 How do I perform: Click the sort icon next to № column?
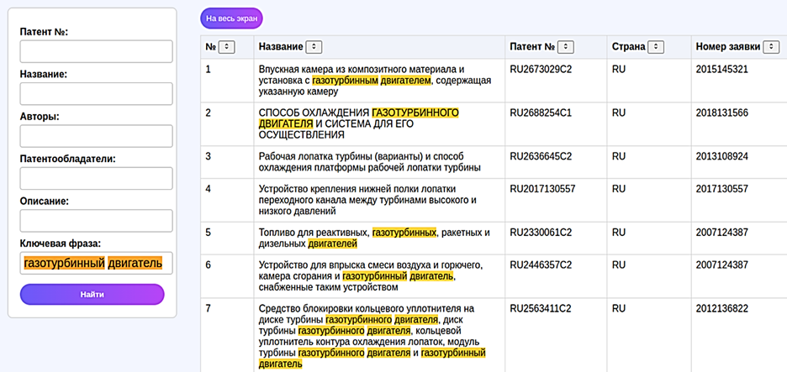click(x=227, y=47)
